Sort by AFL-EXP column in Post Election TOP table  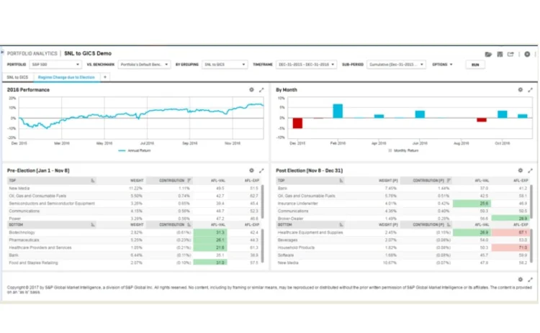coord(521,181)
